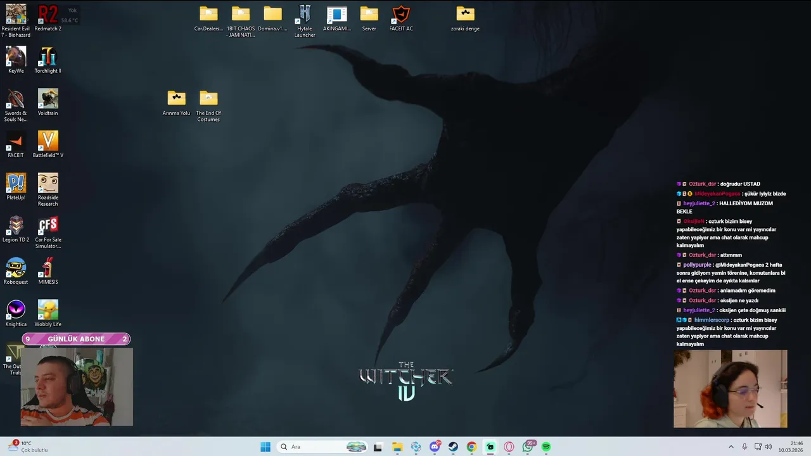Select the Roboquest desktop icon
This screenshot has width=811, height=456.
pos(16,271)
